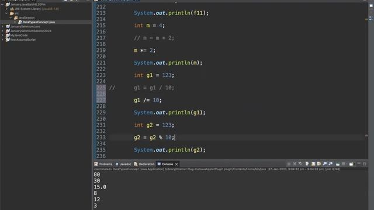The width and height of the screenshot is (374, 210).
Task: Minimize the Console panel
Action: tap(359, 163)
